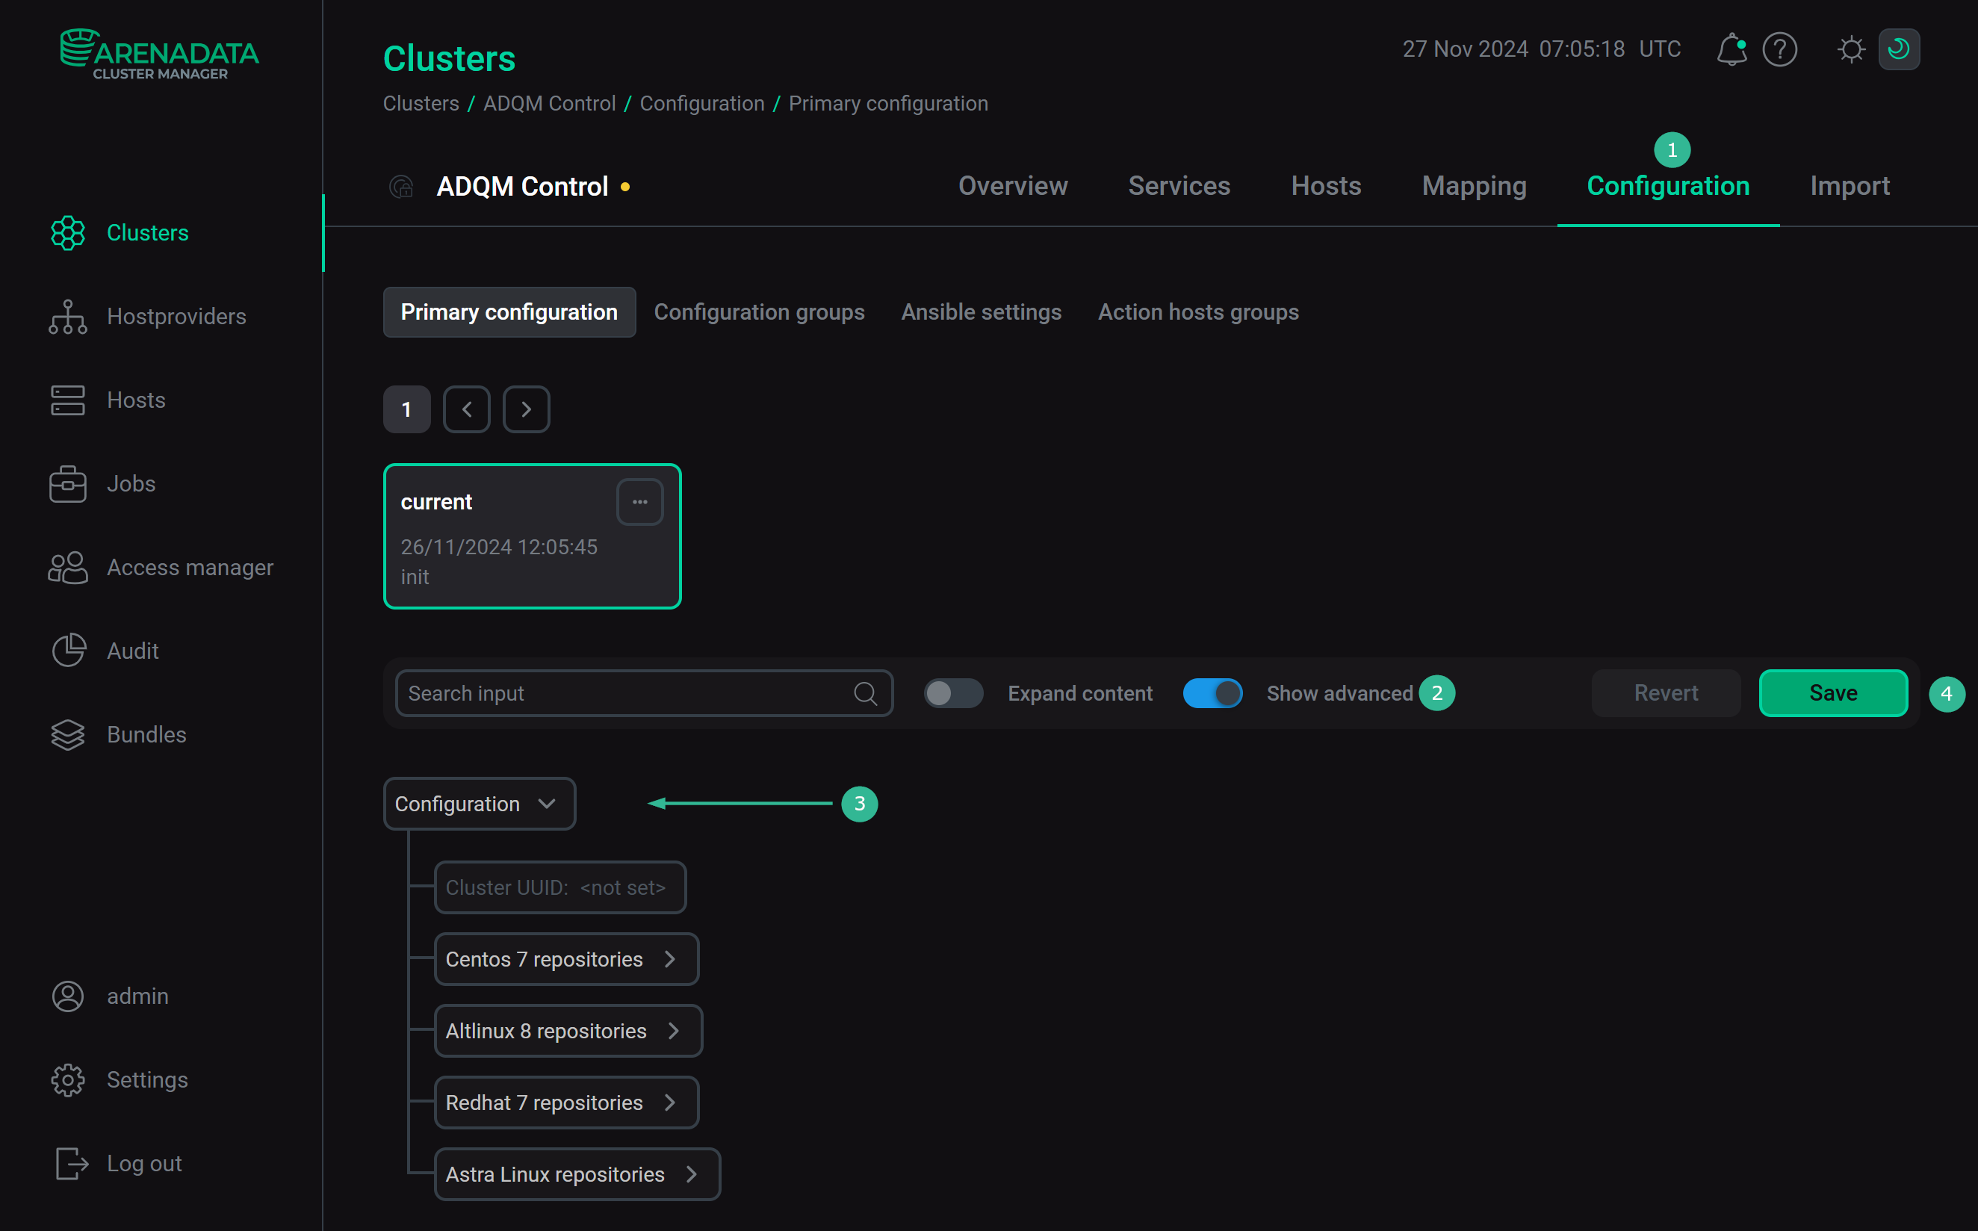Viewport: 1978px width, 1231px height.
Task: Expand Astra Linux repositories
Action: [577, 1173]
